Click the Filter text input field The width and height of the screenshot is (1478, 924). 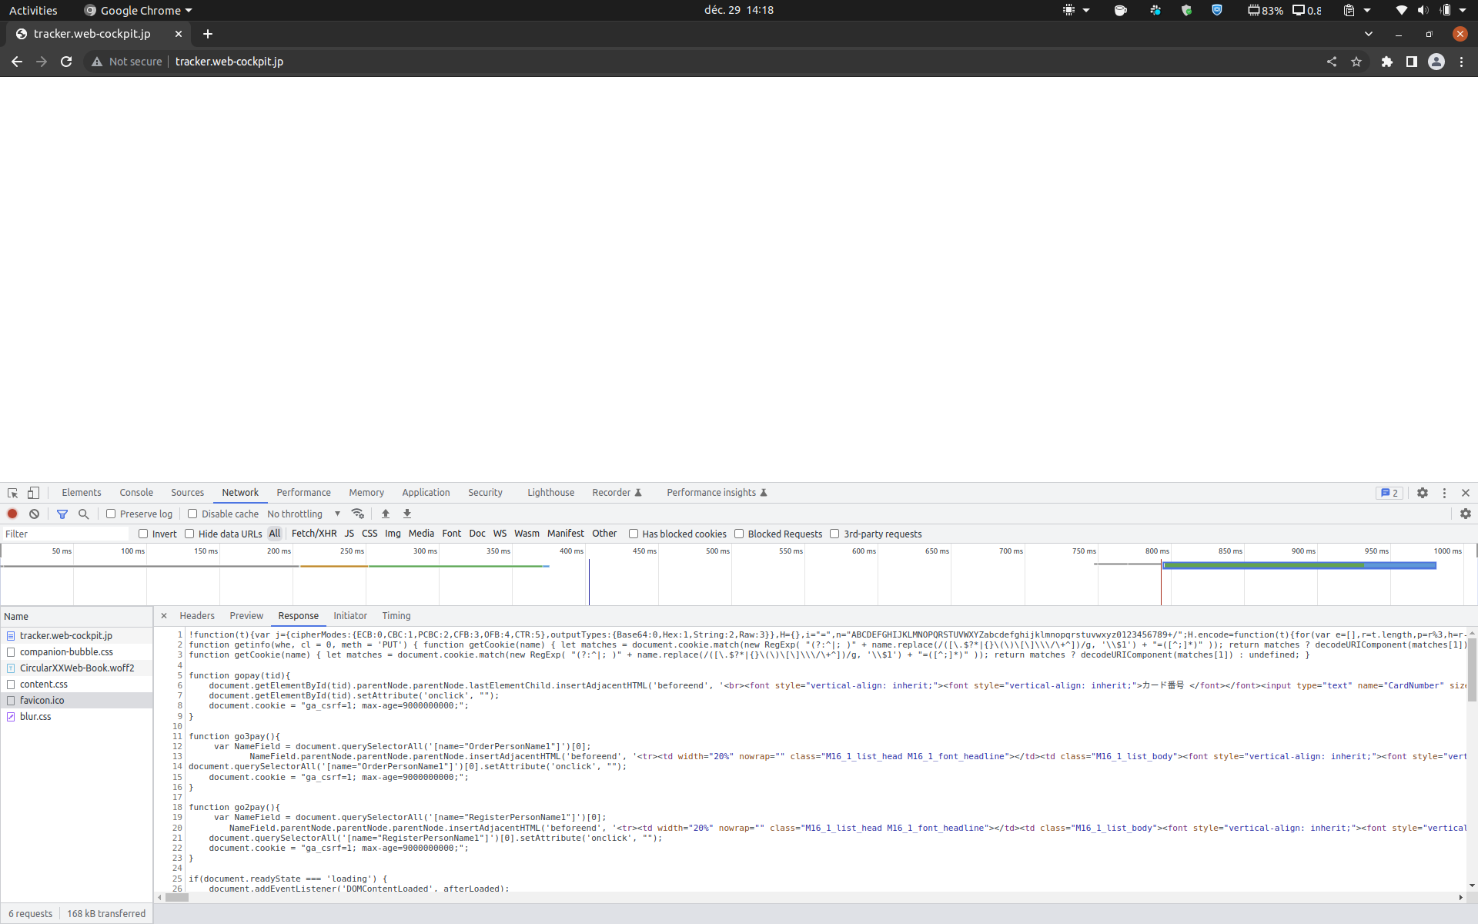[x=65, y=534]
